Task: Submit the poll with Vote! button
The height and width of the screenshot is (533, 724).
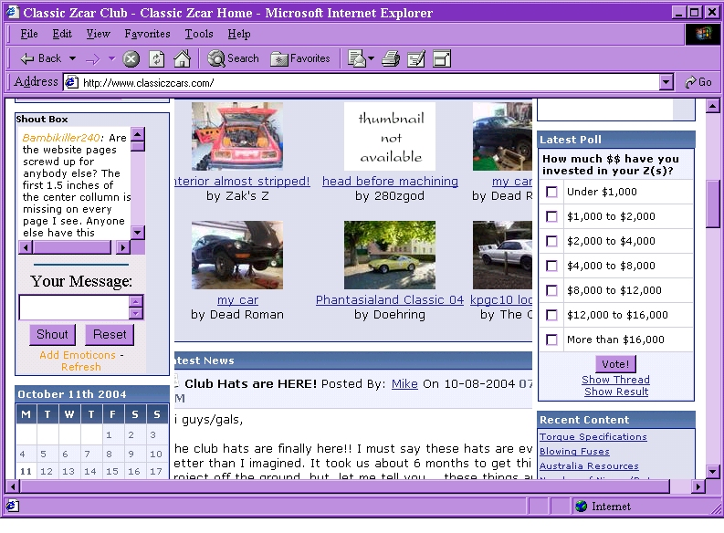Action: click(615, 364)
